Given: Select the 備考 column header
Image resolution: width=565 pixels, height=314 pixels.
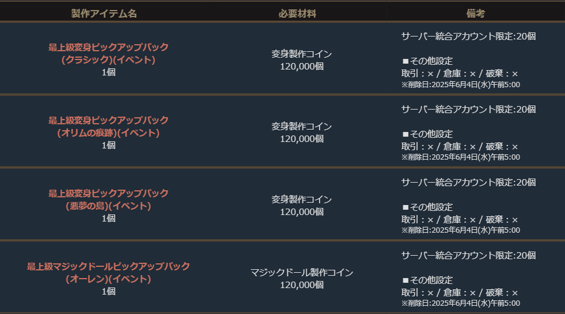Looking at the screenshot, I should [476, 14].
